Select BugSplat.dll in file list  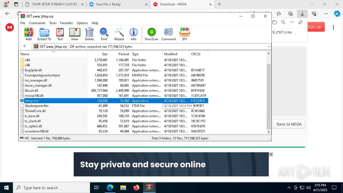pyautogui.click(x=33, y=70)
